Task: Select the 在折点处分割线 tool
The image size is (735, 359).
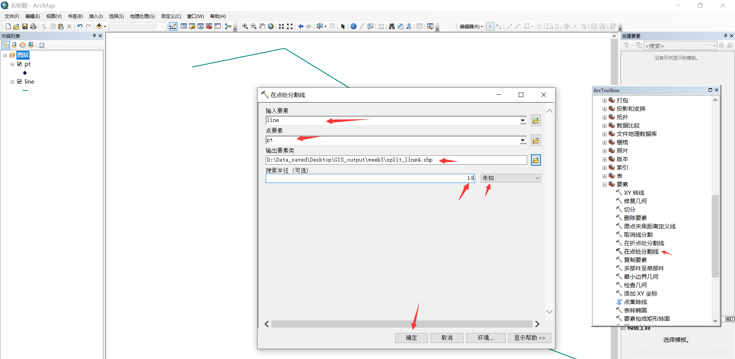Action: (x=644, y=243)
